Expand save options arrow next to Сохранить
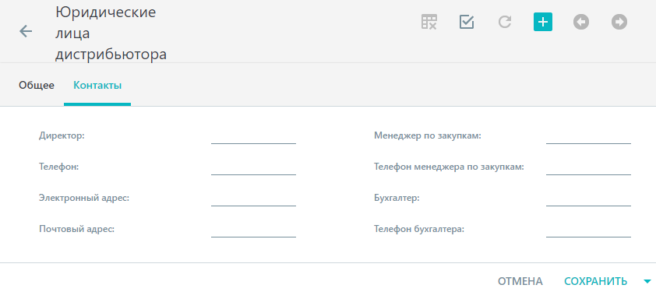The image size is (656, 299). [x=647, y=282]
